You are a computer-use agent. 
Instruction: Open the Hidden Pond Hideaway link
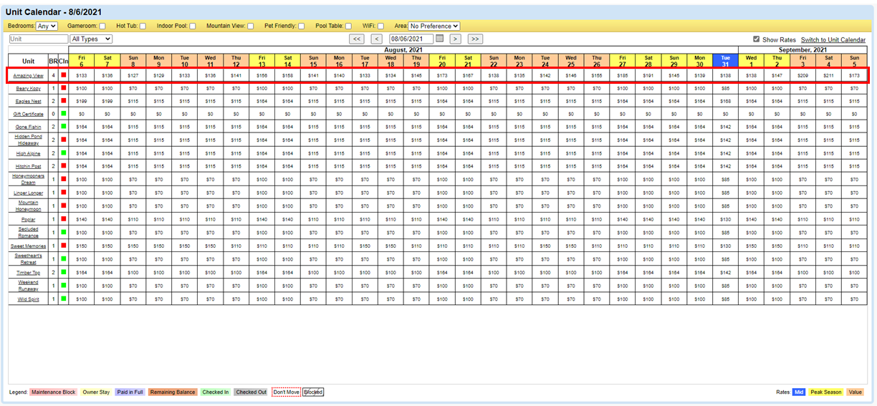(x=29, y=140)
